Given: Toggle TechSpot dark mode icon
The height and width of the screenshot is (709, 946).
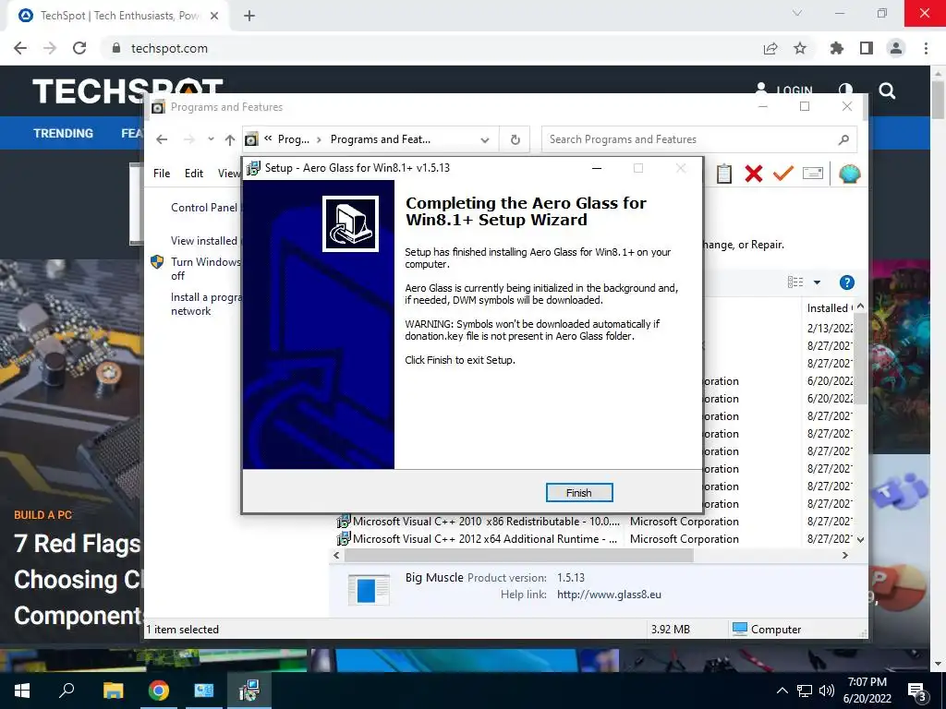Looking at the screenshot, I should pos(845,88).
